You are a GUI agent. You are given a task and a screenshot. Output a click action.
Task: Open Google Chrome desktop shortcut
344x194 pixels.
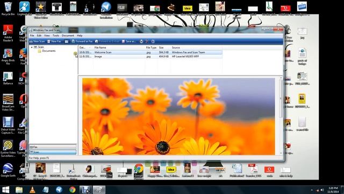tap(139, 171)
